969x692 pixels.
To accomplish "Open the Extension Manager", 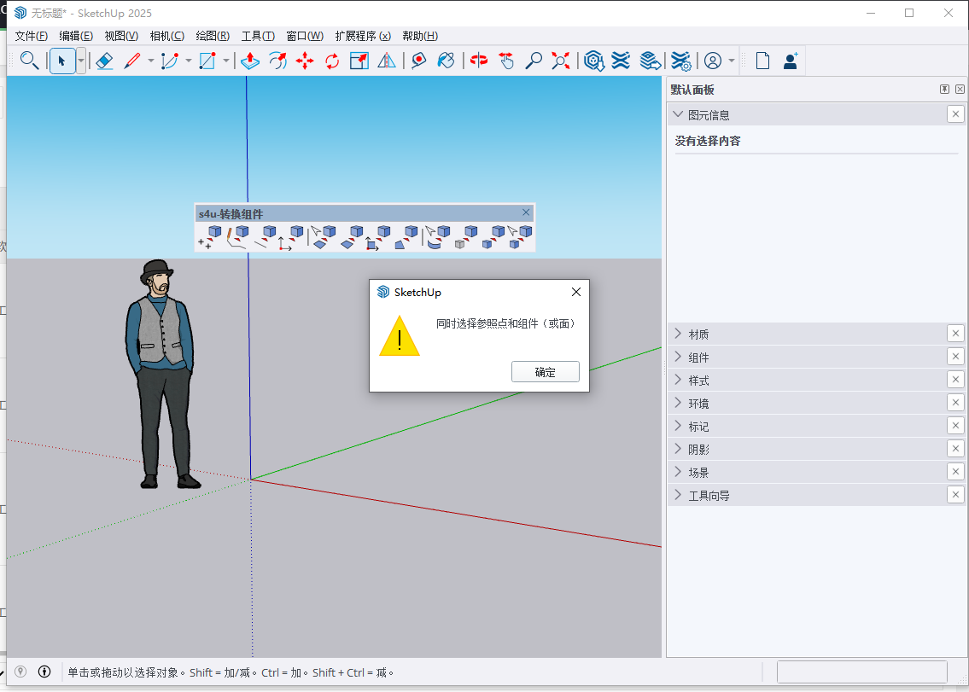I will (x=680, y=61).
